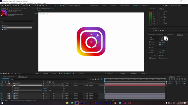Open the Composición menu

[14, 3]
